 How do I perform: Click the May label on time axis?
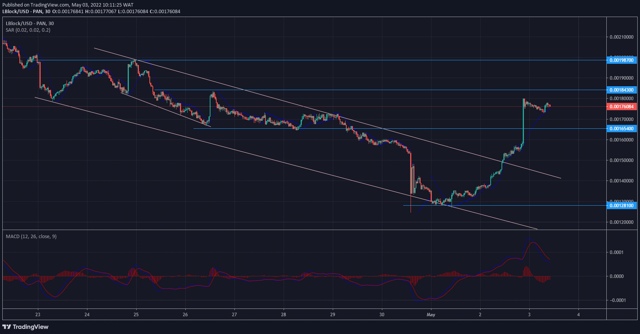(431, 315)
